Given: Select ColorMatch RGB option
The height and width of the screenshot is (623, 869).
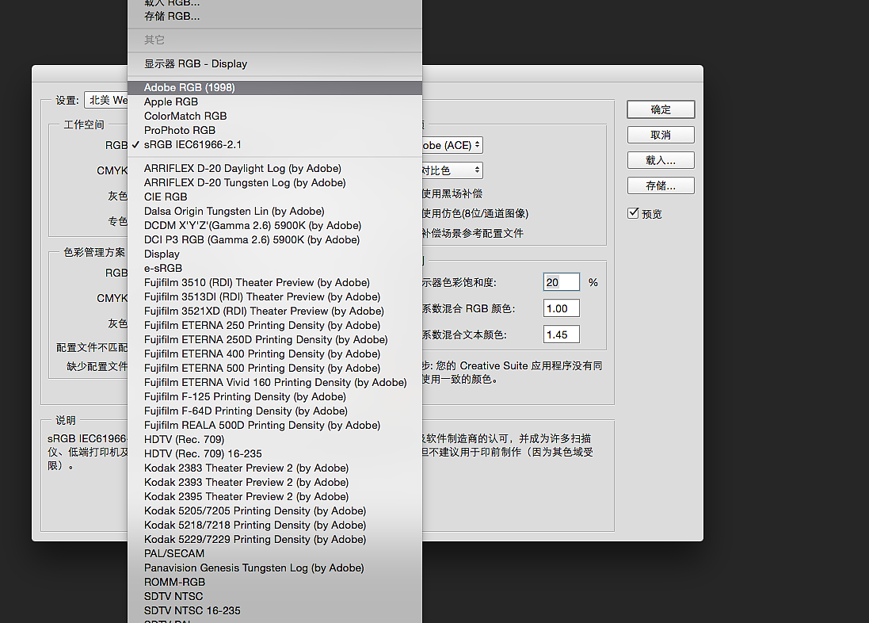Looking at the screenshot, I should pyautogui.click(x=274, y=117).
